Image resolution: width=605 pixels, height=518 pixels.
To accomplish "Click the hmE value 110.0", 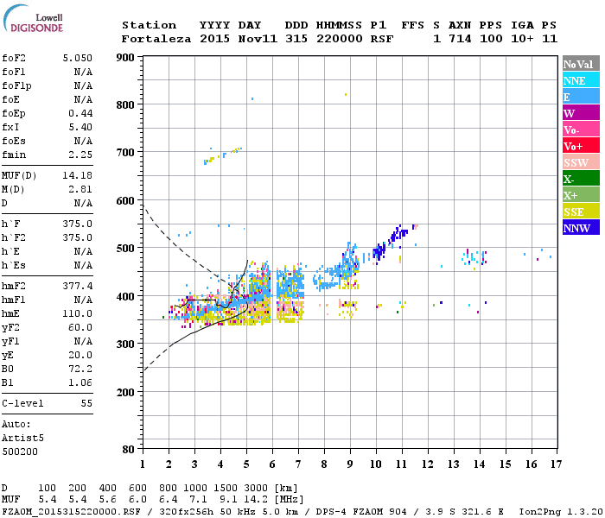I will pyautogui.click(x=78, y=313).
